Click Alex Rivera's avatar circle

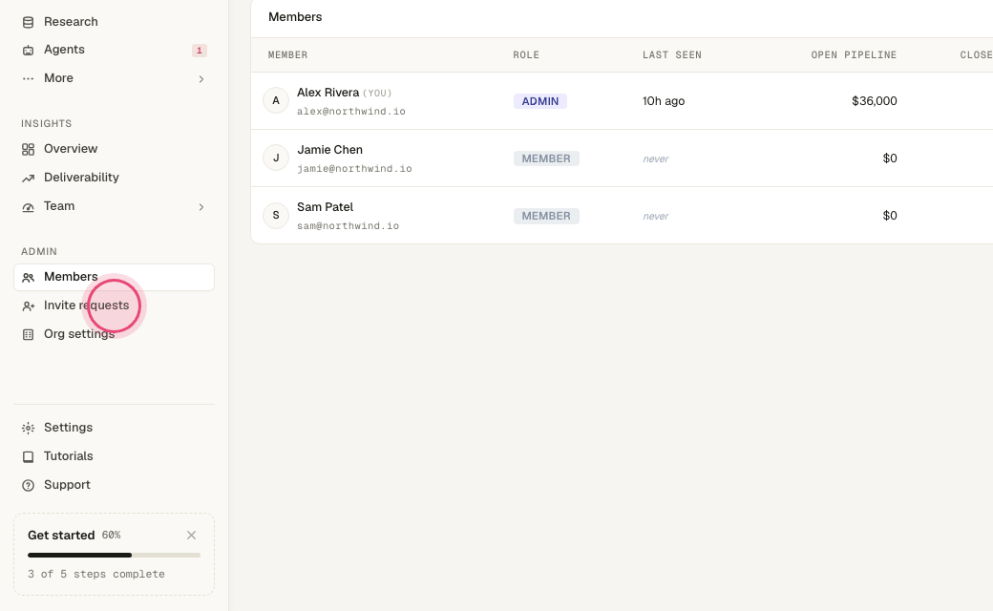point(276,100)
